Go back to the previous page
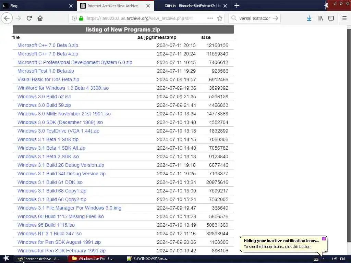The image size is (351, 263). (7, 18)
